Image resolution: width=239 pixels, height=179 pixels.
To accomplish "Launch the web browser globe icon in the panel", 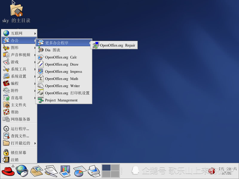I will [x=22, y=171].
